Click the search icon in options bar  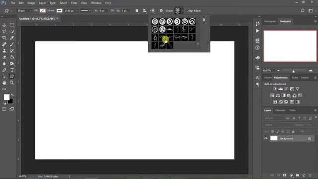click(x=303, y=10)
